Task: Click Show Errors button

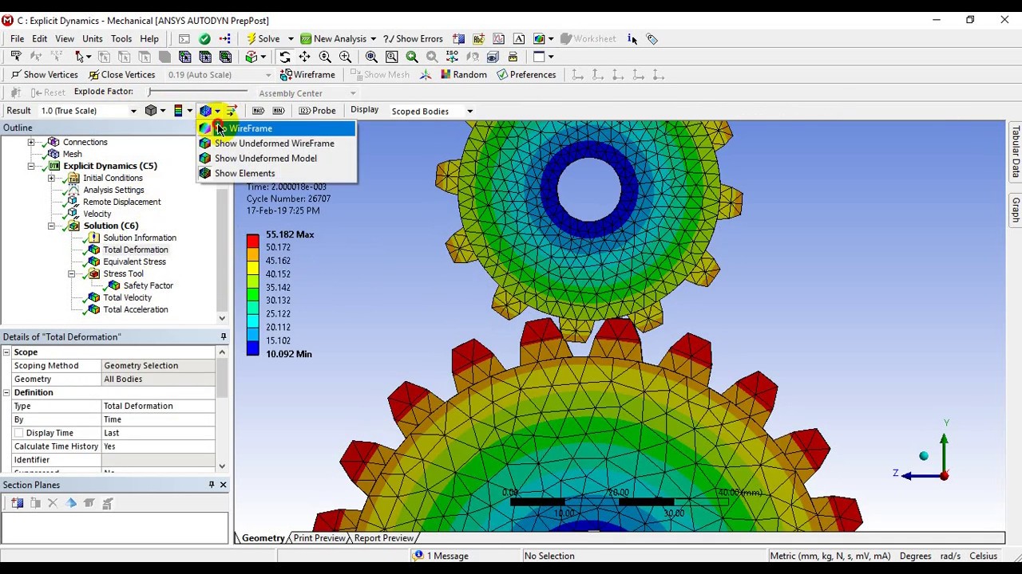Action: tap(414, 38)
